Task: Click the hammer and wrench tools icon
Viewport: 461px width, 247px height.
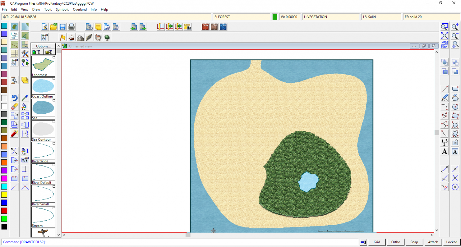Action: click(x=25, y=53)
